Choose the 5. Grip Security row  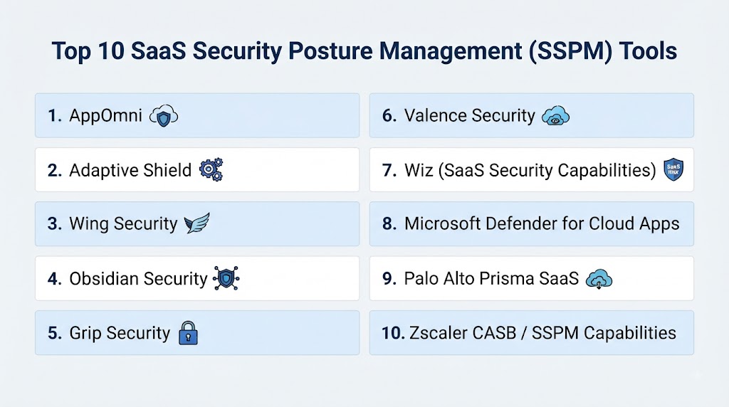(197, 333)
